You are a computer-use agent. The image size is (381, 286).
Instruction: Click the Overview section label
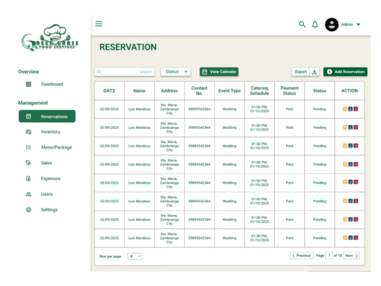(x=29, y=72)
